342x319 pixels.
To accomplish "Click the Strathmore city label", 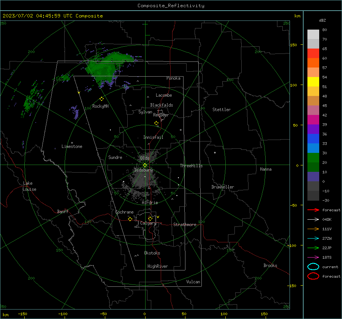I will pos(185,225).
